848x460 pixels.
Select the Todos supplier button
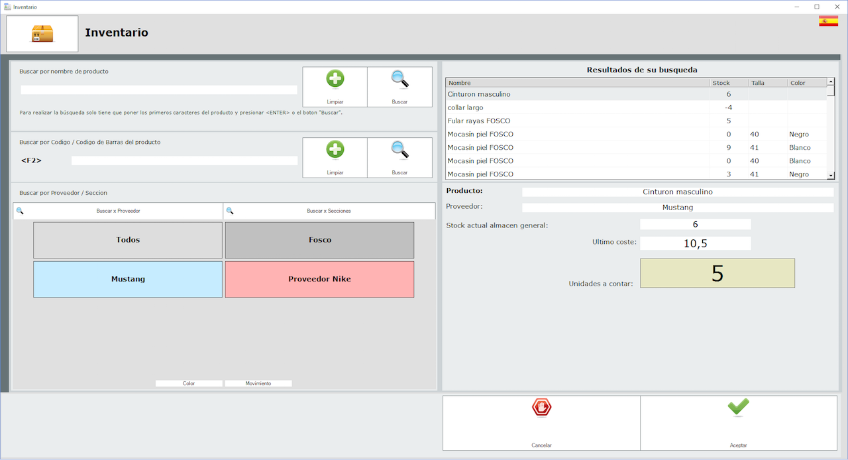pos(128,240)
